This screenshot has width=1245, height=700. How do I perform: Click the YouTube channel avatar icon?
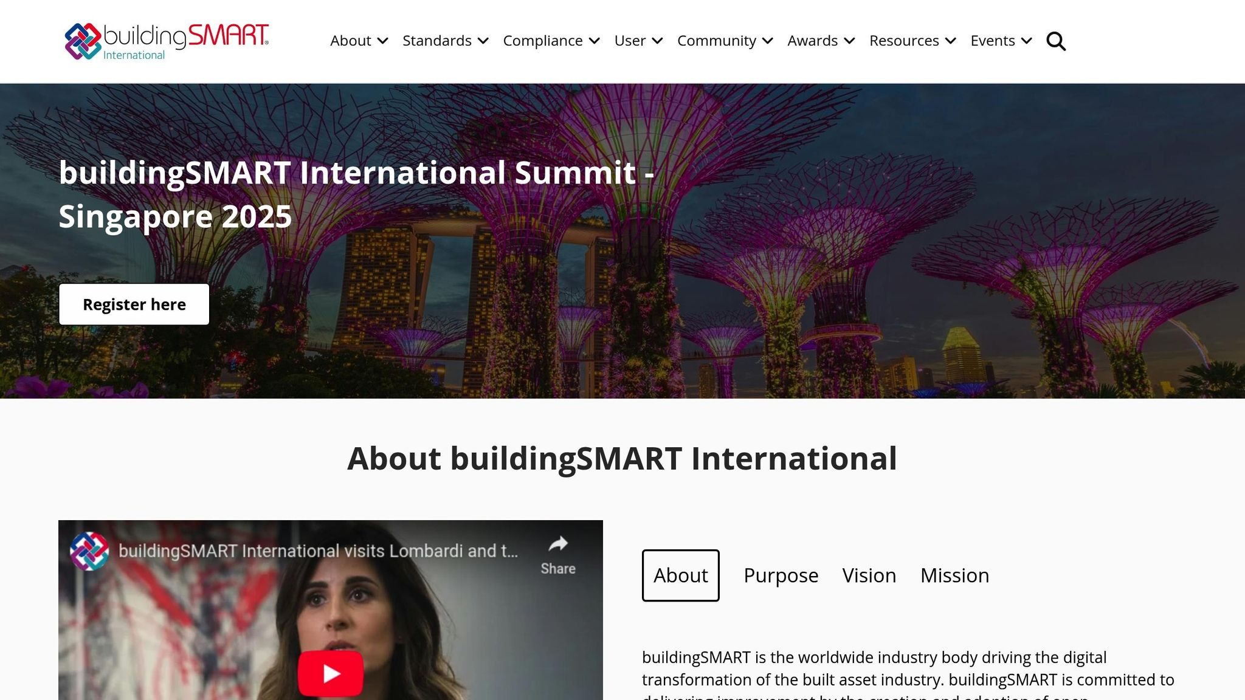click(x=89, y=551)
